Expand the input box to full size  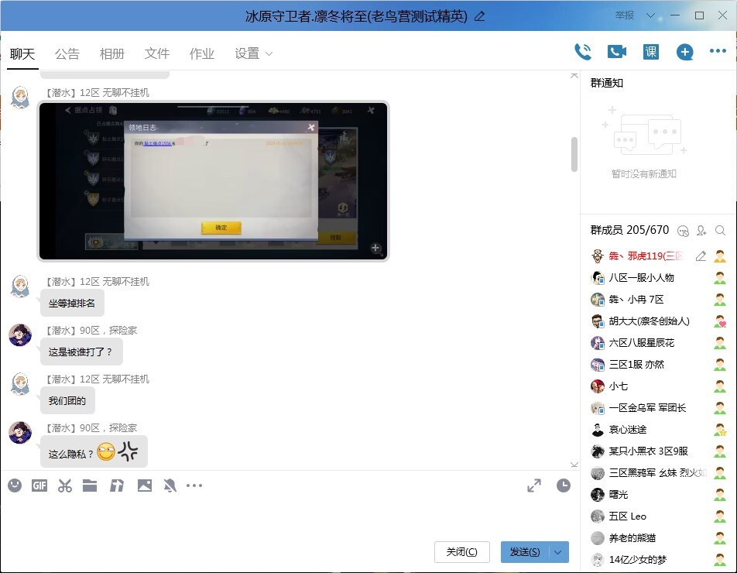534,486
